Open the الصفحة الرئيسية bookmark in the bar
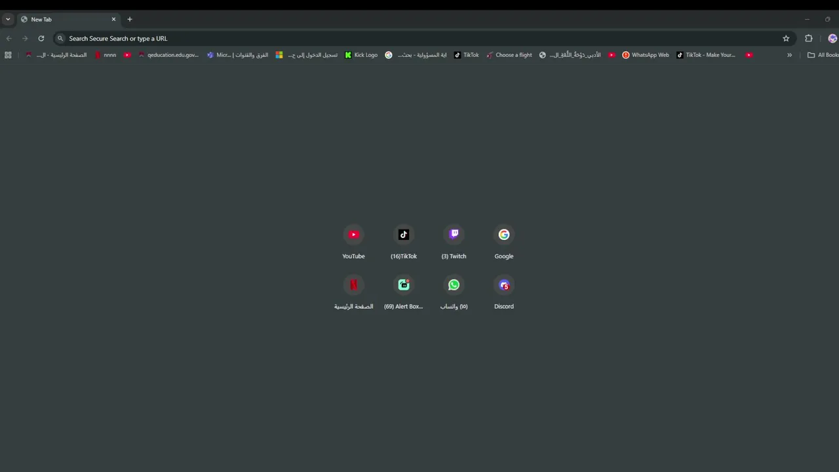 click(56, 55)
